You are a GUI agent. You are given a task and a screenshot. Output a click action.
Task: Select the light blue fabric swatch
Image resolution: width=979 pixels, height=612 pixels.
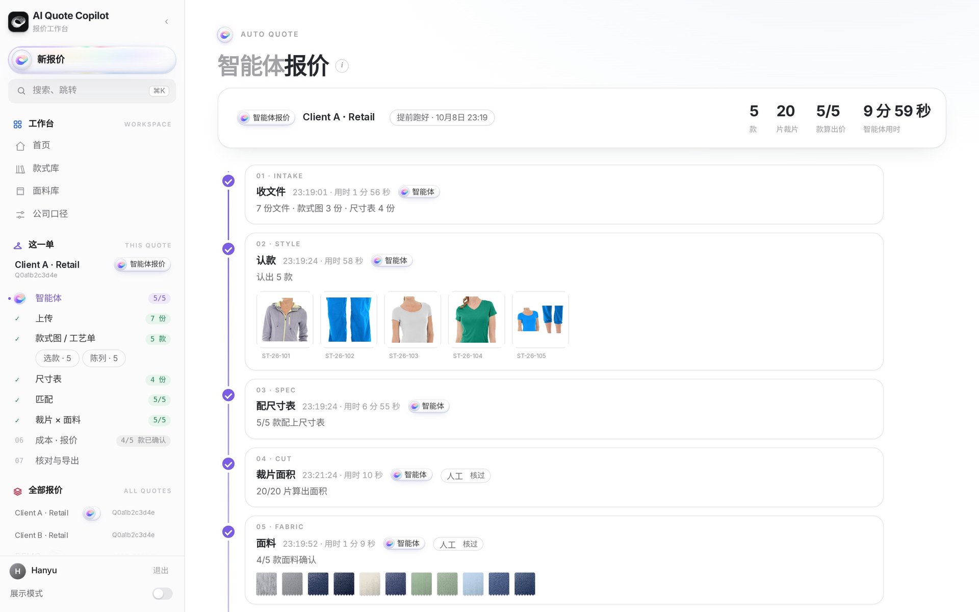pyautogui.click(x=473, y=584)
